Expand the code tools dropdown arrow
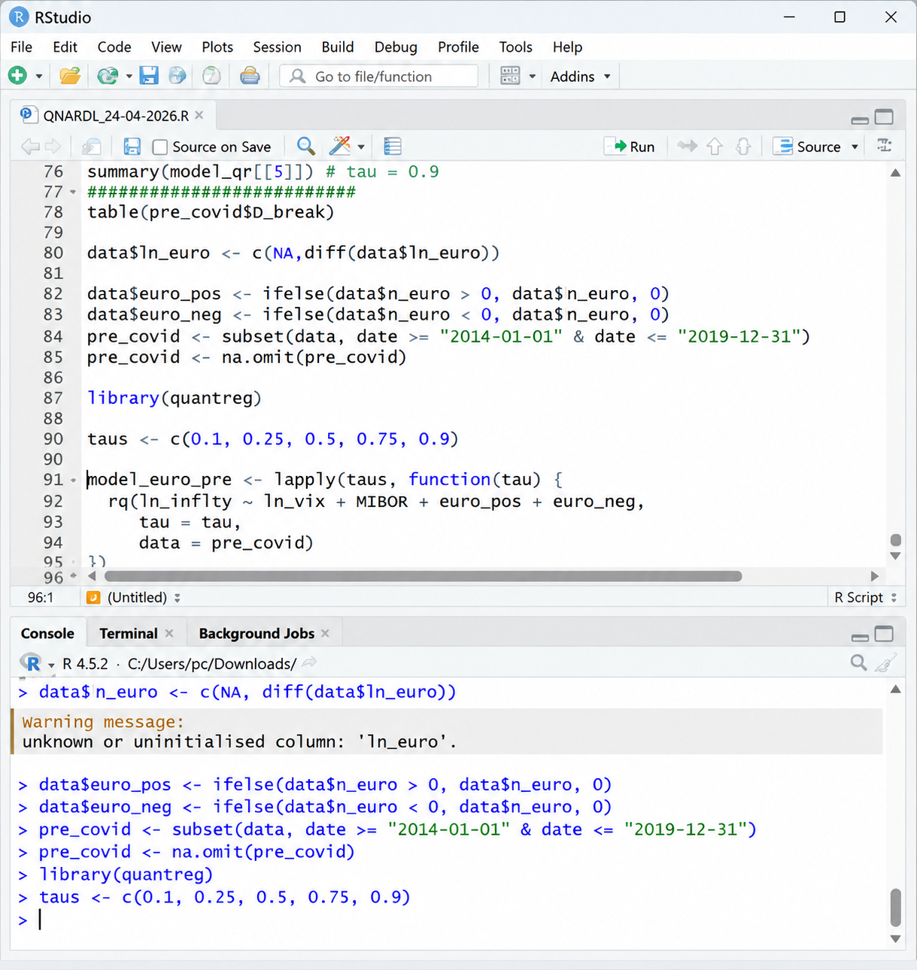 (361, 147)
